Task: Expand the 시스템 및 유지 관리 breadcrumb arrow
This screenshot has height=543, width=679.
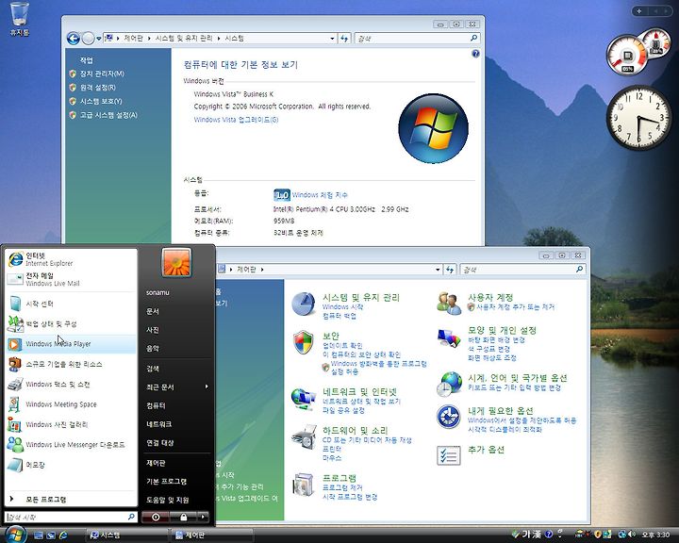Action: tap(219, 39)
